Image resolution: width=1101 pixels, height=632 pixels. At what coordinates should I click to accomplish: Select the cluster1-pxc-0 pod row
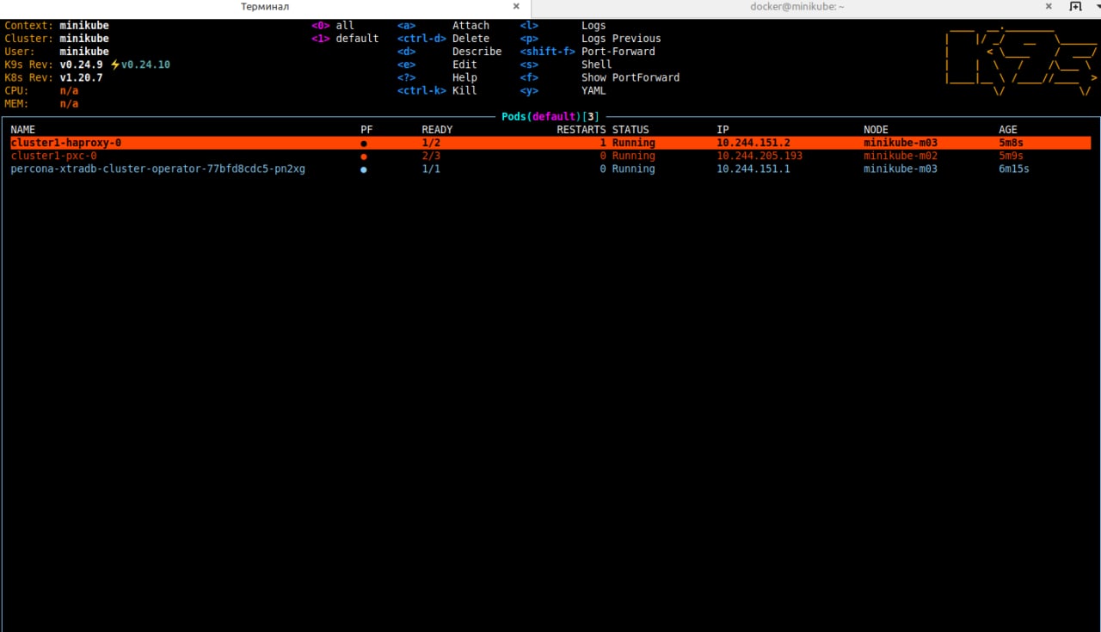550,156
